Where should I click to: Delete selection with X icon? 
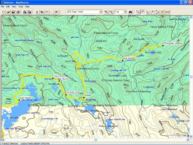(57, 12)
